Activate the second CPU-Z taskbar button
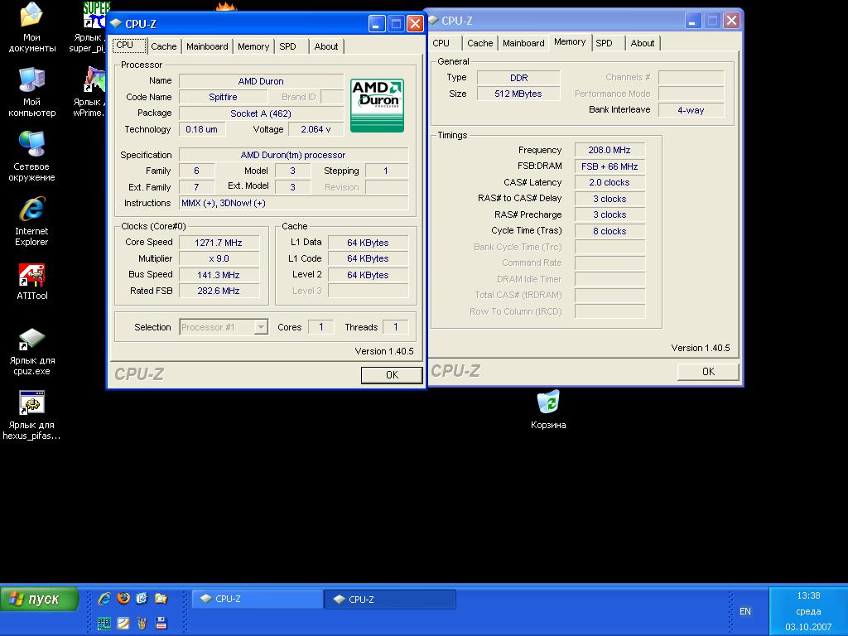848x636 pixels. (x=391, y=600)
